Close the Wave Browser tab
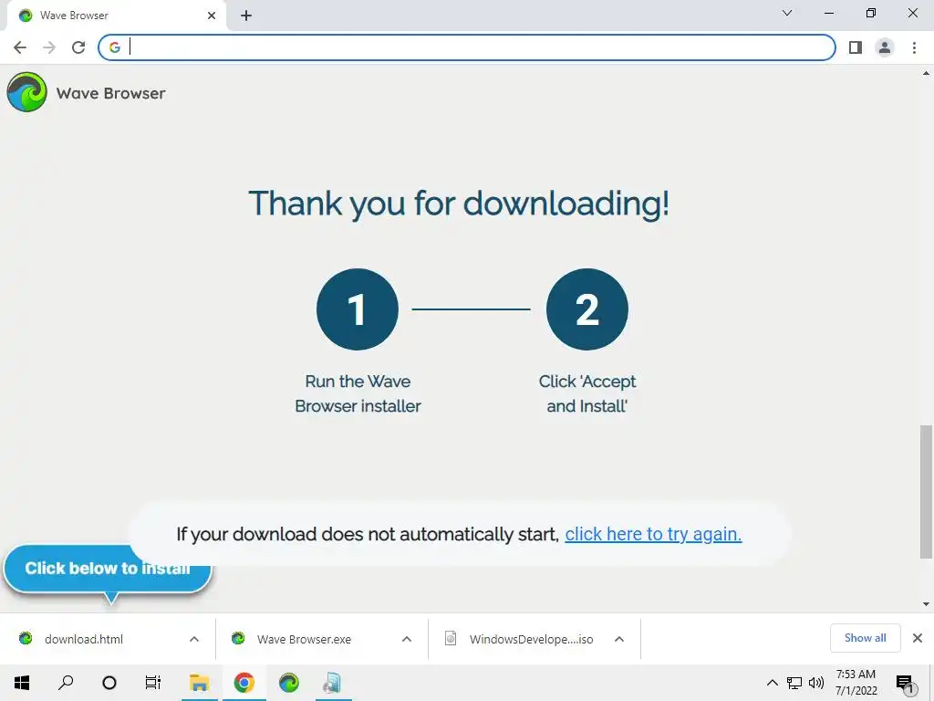This screenshot has height=701, width=934. (x=212, y=16)
